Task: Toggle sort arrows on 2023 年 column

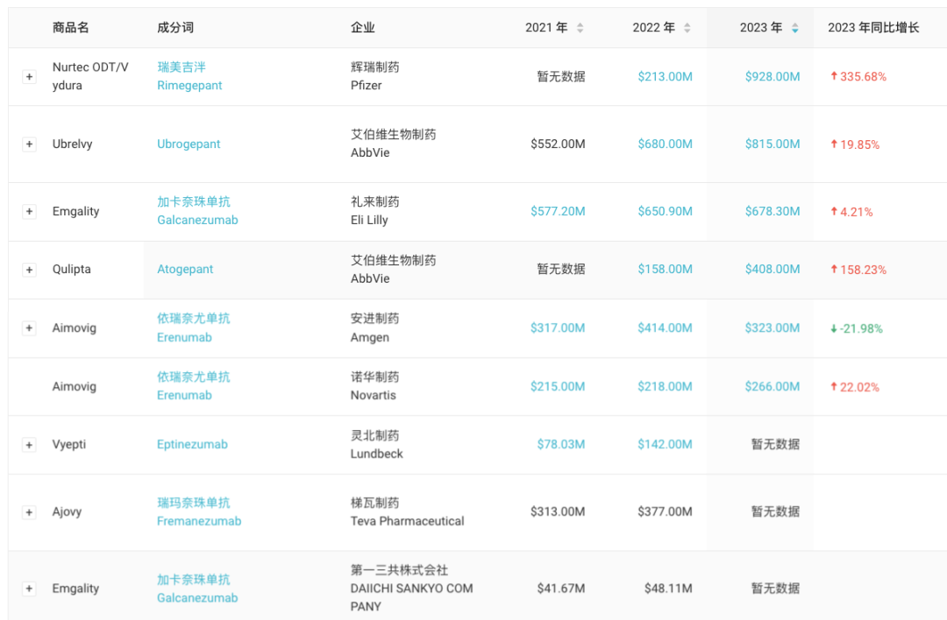Action: (x=794, y=28)
